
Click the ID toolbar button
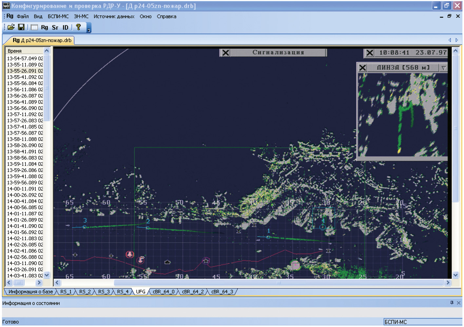pyautogui.click(x=66, y=27)
